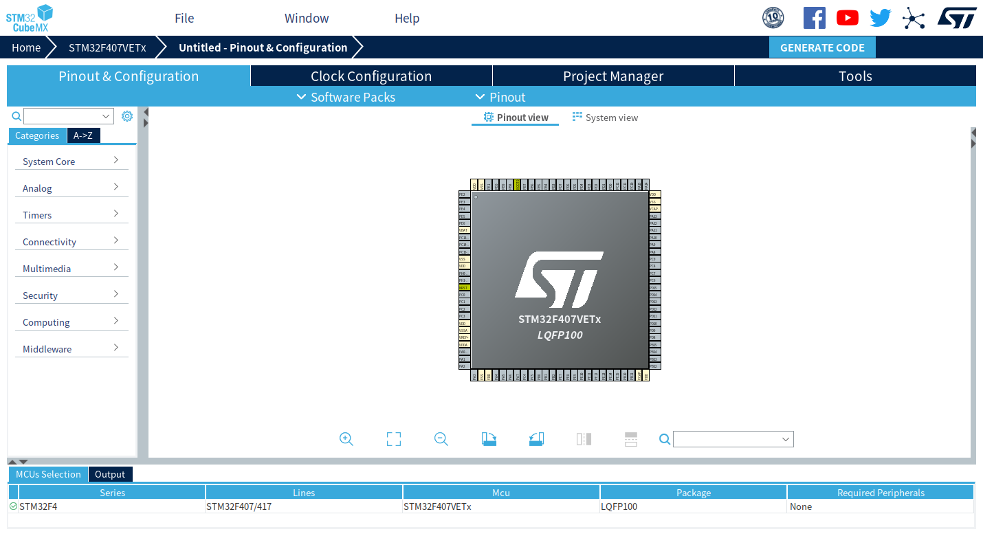Open the Window menu
Image resolution: width=983 pixels, height=536 pixels.
pos(306,18)
